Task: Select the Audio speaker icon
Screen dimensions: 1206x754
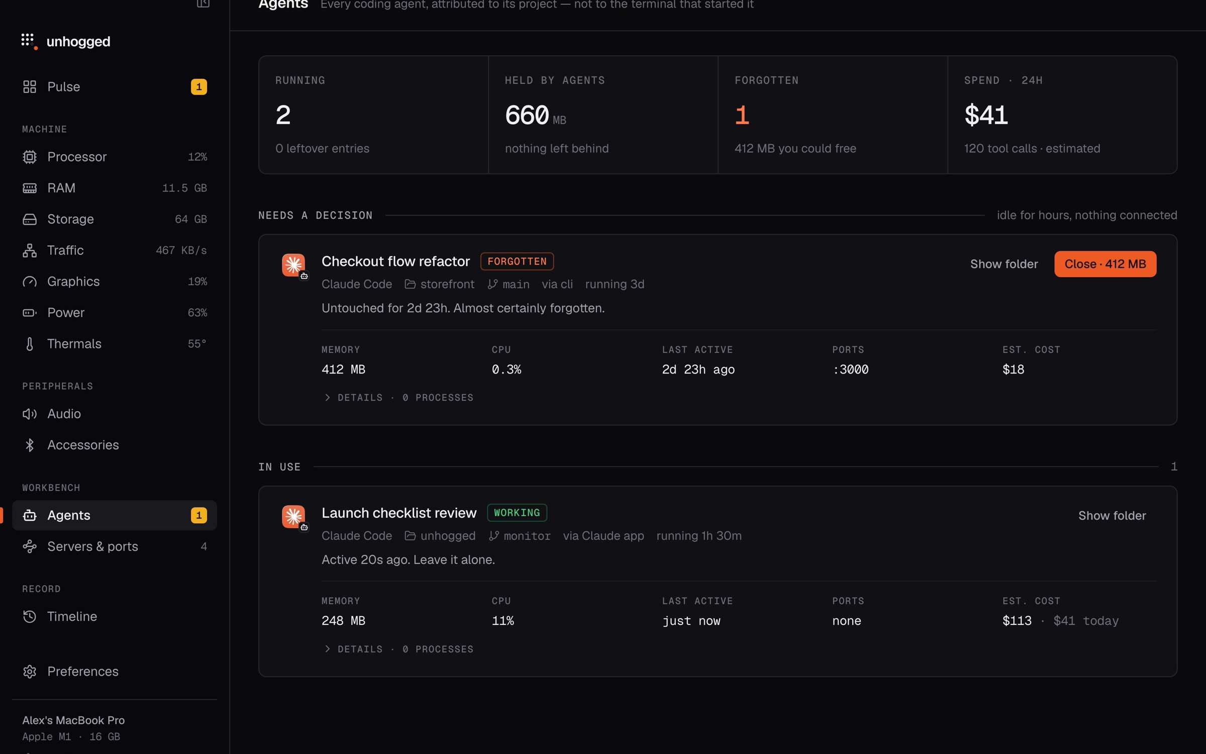Action: pos(30,414)
